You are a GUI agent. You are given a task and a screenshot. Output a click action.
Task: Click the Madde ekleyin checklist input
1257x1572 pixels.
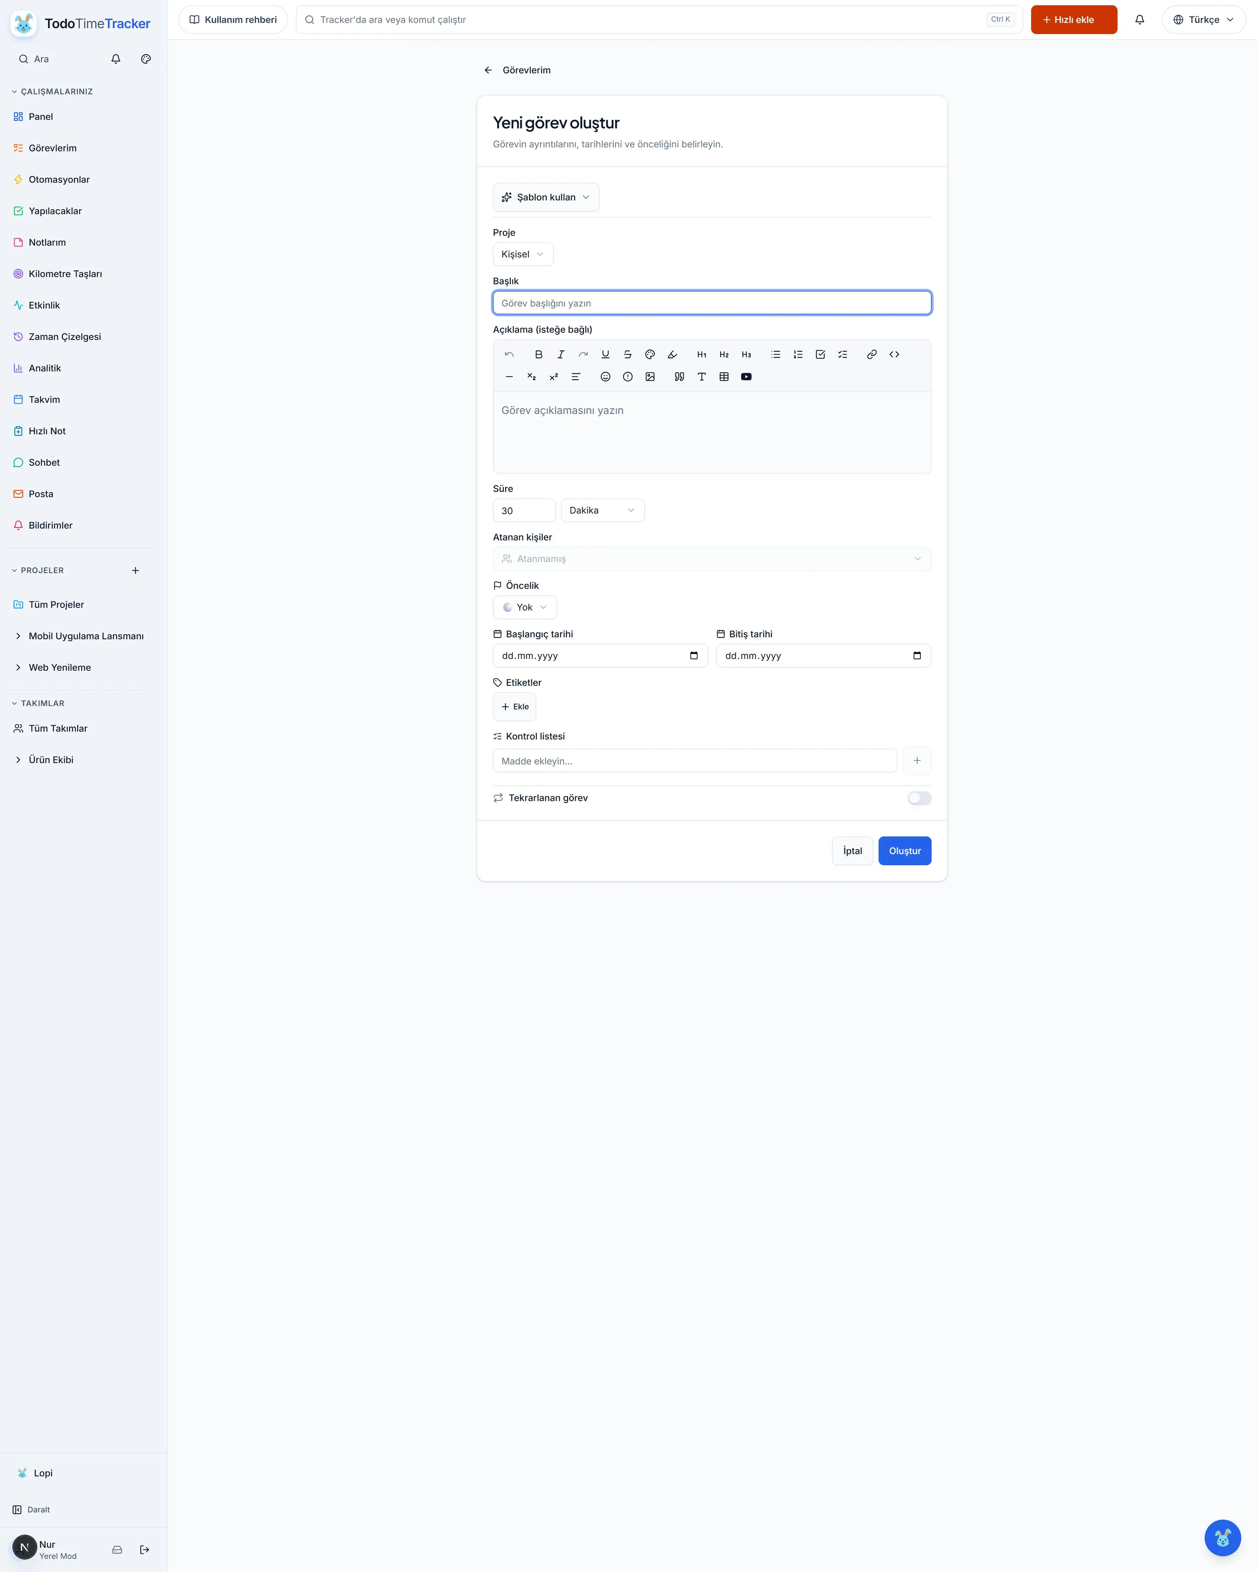point(694,760)
